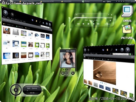This screenshot has height=102, width=136.
Task: Select the red desert landscape thumbnail
Action: click(x=24, y=55)
